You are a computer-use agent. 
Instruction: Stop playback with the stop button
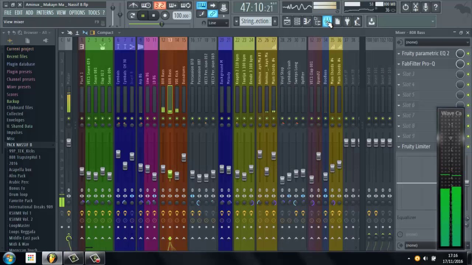click(x=153, y=15)
